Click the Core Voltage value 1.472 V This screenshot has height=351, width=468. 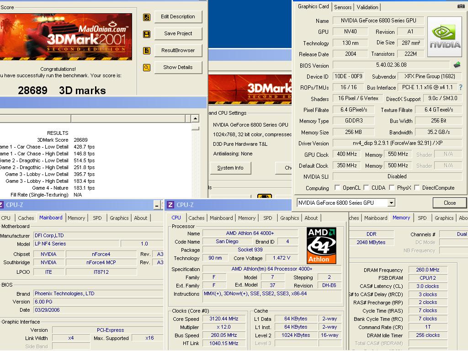point(282,258)
